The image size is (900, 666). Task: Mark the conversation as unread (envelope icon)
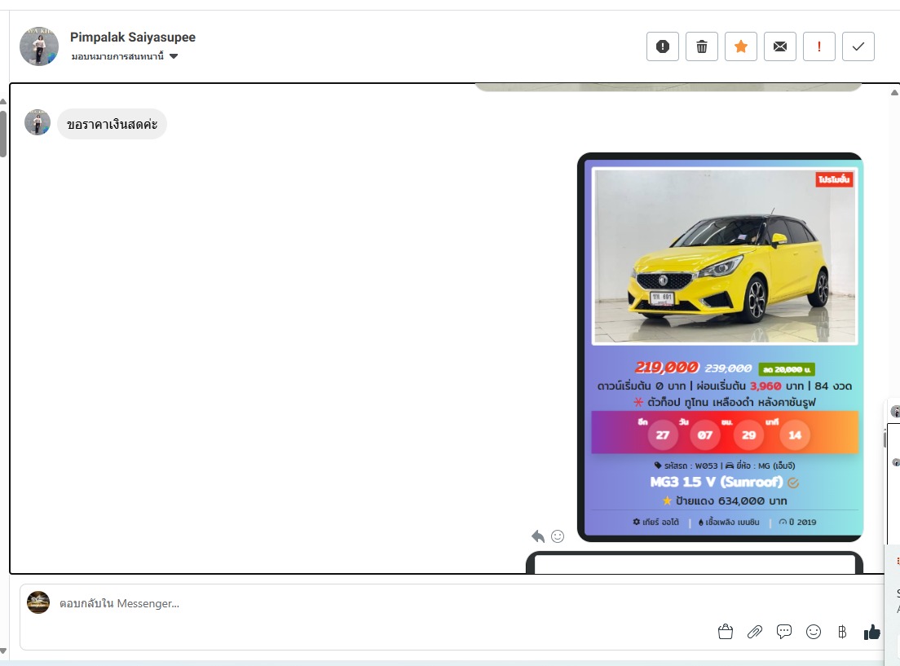pyautogui.click(x=779, y=46)
